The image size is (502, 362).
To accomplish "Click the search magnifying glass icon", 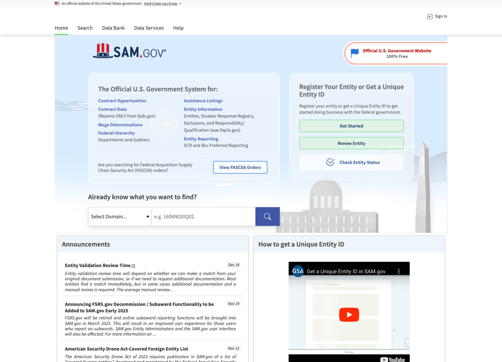I will pyautogui.click(x=267, y=216).
